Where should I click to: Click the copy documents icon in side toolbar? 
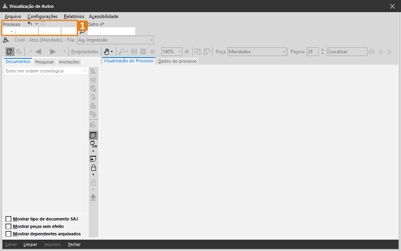[x=93, y=114]
